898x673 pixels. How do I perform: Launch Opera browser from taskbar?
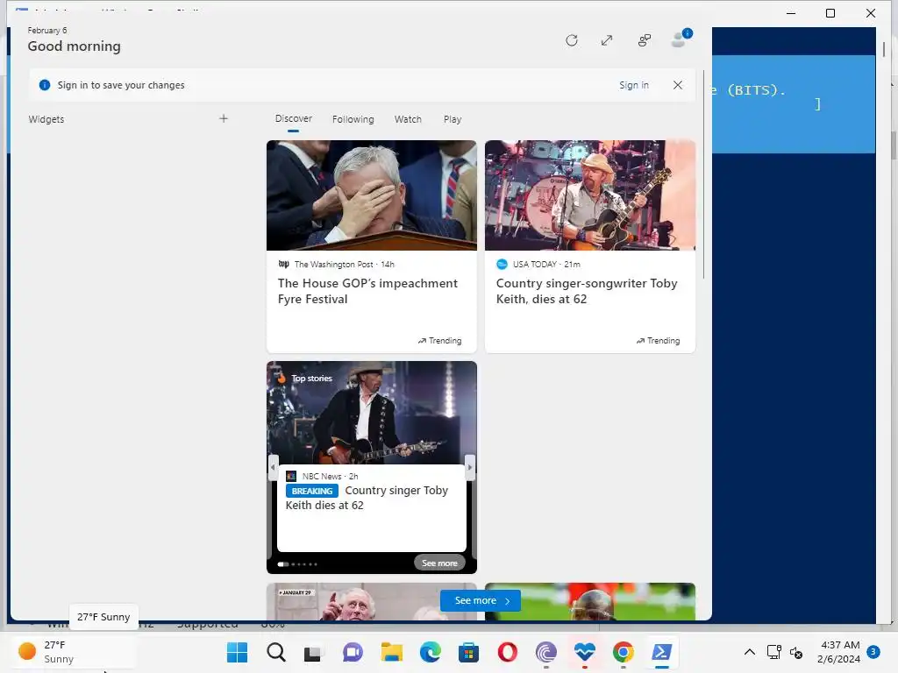pyautogui.click(x=508, y=652)
